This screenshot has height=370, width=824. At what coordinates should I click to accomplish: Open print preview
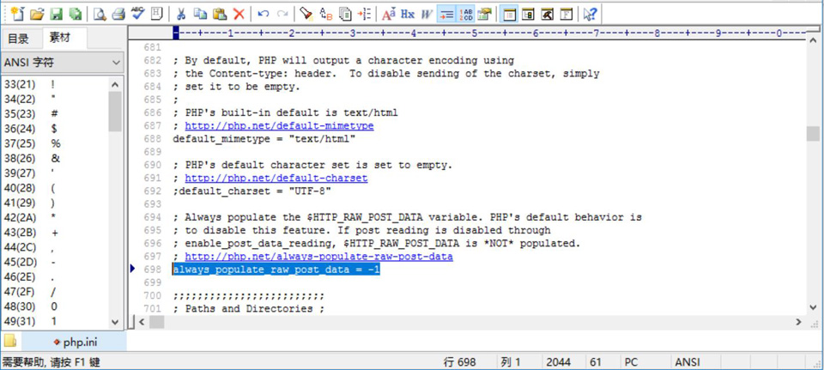[100, 14]
